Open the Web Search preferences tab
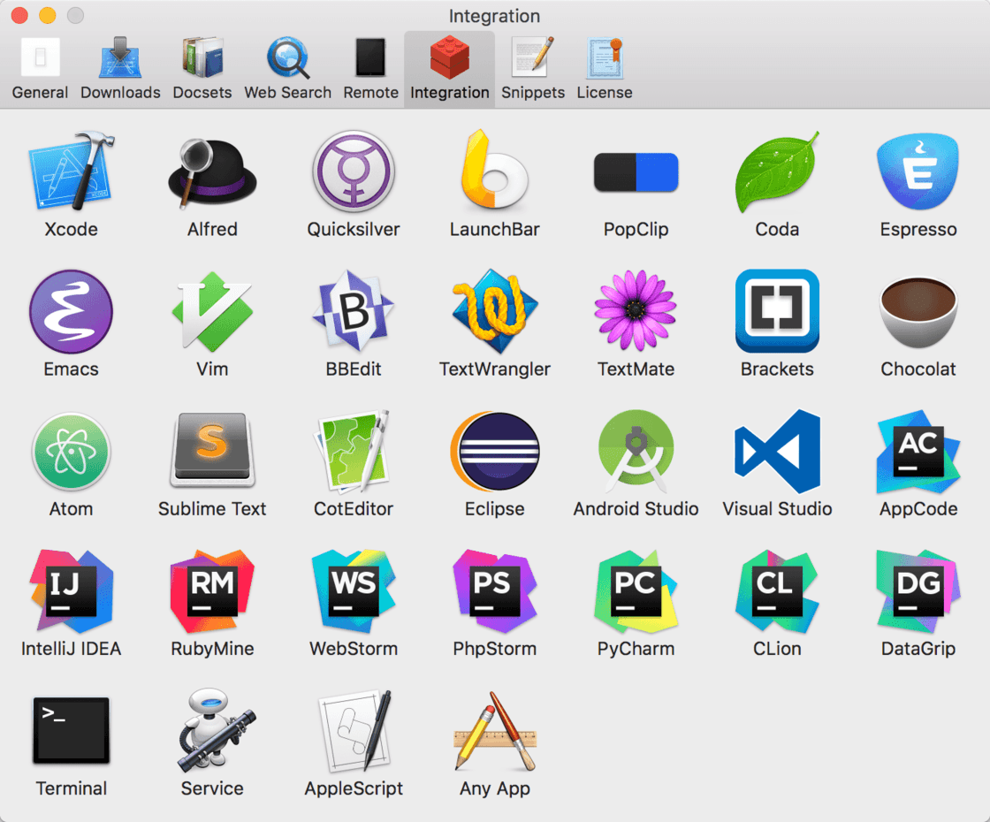990x822 pixels. pos(287,69)
